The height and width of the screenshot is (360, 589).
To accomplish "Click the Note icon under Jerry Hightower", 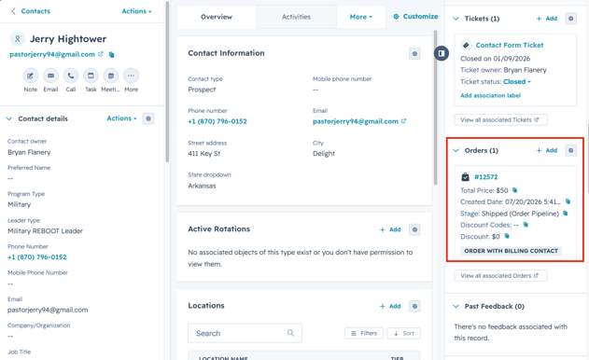I will tap(31, 76).
